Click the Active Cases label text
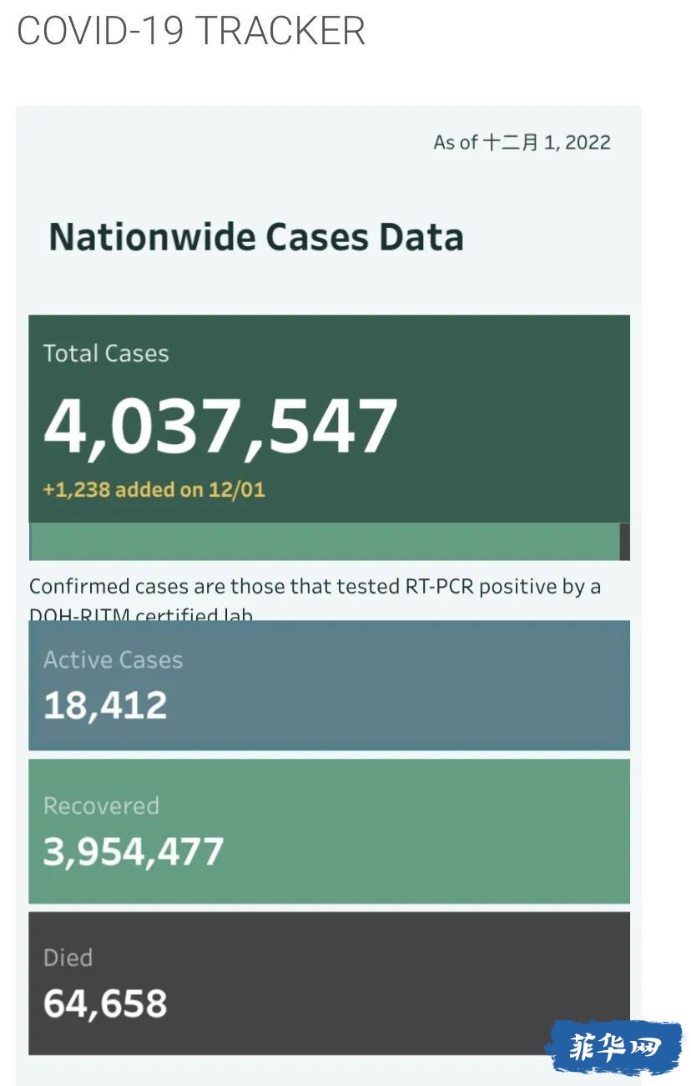The height and width of the screenshot is (1086, 691). pos(113,660)
